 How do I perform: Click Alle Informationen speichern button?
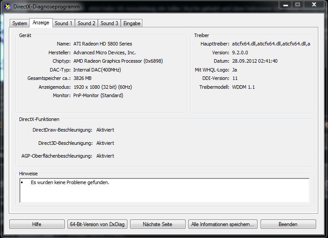pyautogui.click(x=223, y=224)
